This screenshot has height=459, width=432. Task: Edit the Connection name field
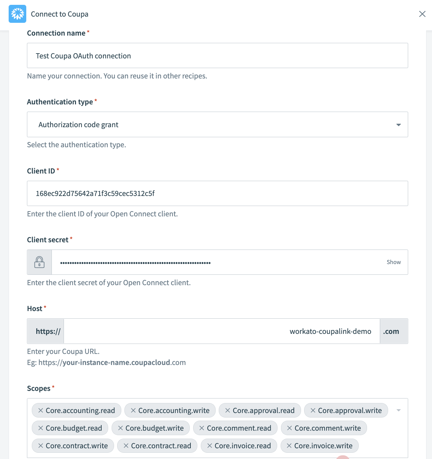pyautogui.click(x=217, y=55)
